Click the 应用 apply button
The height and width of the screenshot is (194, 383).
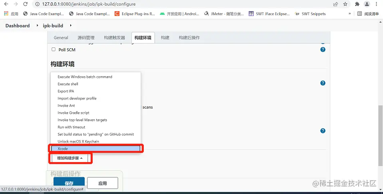pyautogui.click(x=103, y=183)
